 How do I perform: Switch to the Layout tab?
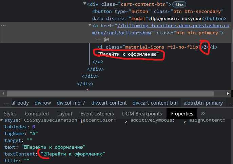click(x=65, y=114)
